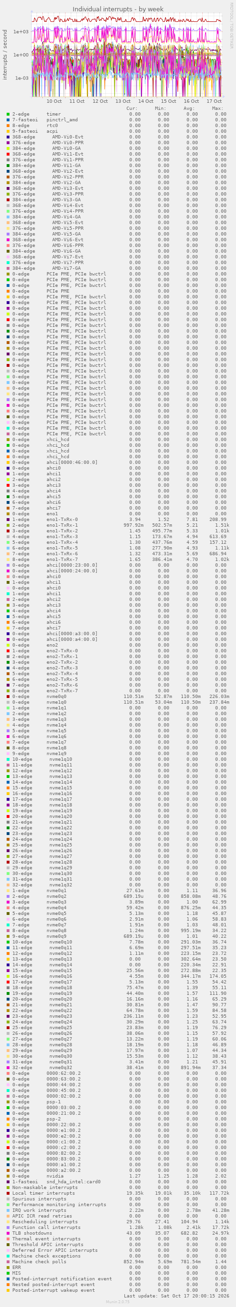Click the nvme1q32 legend label
This screenshot has height=1307, width=236.
tap(61, 885)
